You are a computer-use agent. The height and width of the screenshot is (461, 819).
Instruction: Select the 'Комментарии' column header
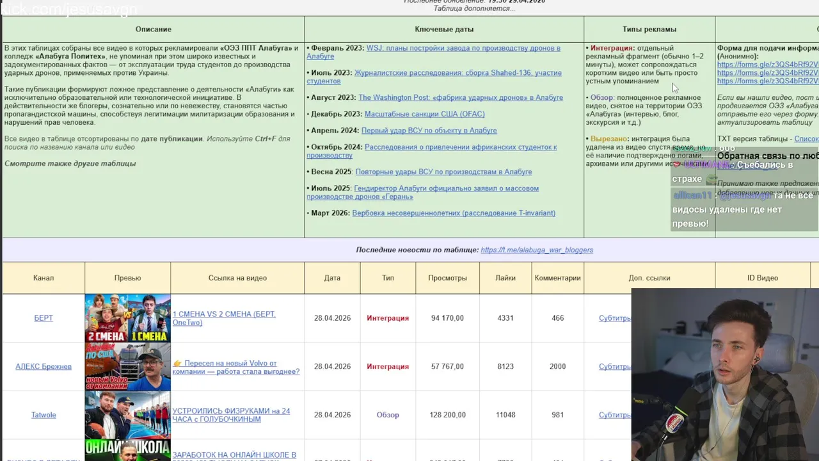(558, 278)
